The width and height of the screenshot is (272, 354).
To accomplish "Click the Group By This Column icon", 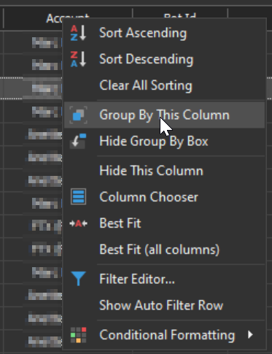I will tap(78, 115).
